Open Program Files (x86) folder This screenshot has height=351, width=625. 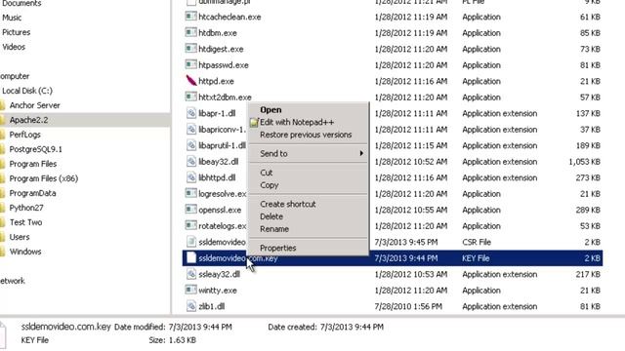click(44, 178)
